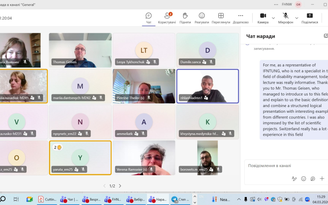328x205 pixels.
Task: Open Windows search icon in taskbar
Action: coord(3,199)
